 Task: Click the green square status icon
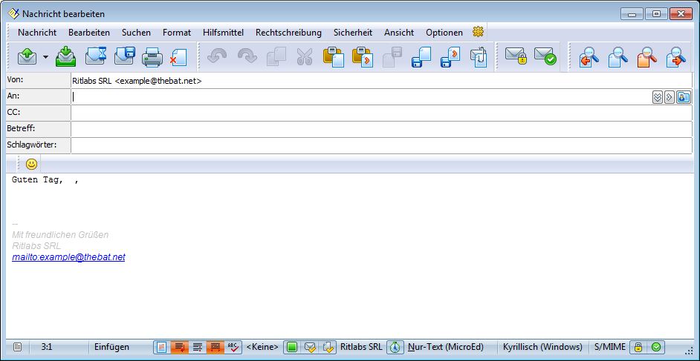(x=292, y=347)
